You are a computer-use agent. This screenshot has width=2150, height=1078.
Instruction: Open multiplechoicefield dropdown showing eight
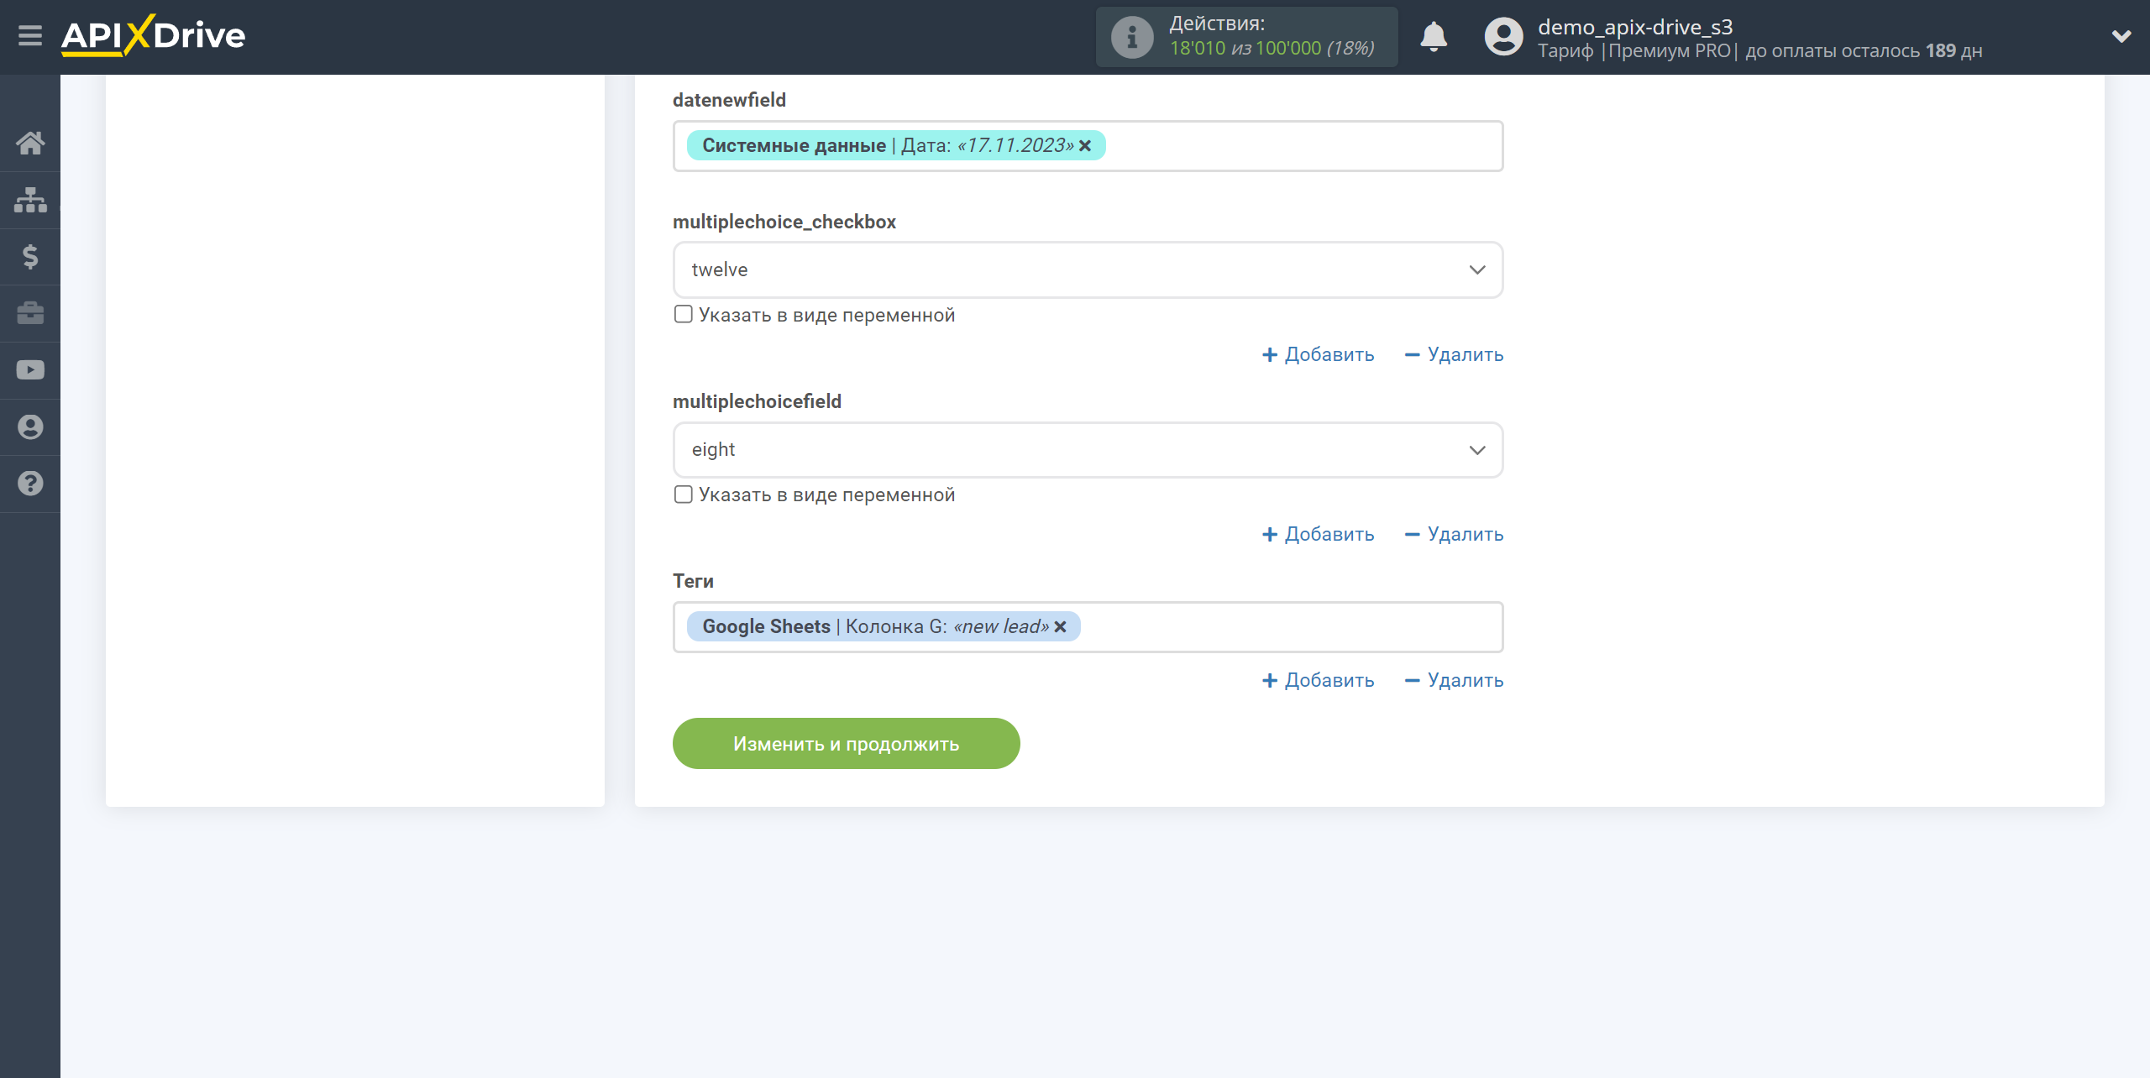pos(1088,450)
